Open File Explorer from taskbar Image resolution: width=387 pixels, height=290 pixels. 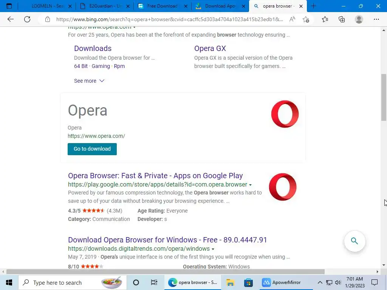click(230, 282)
